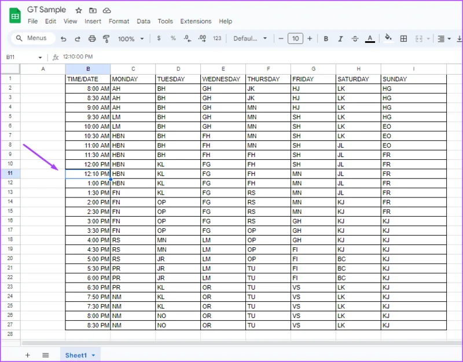Decrease font size with minus
463x362 pixels.
click(x=281, y=38)
